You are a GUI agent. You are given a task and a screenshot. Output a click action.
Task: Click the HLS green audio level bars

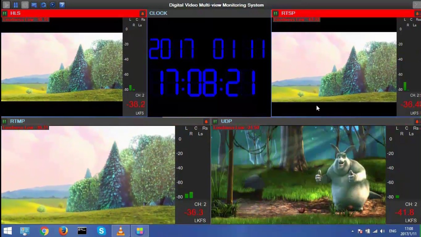132,88
